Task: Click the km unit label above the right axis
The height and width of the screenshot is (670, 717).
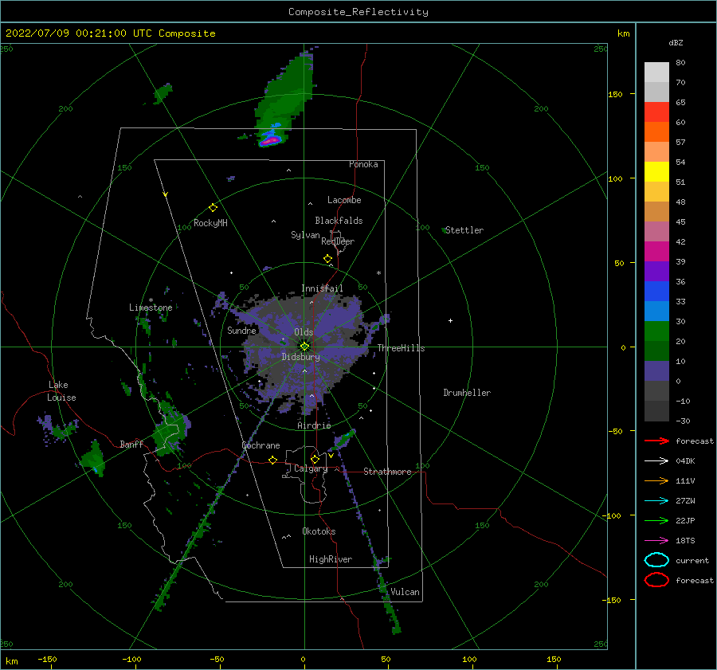Action: tap(623, 33)
